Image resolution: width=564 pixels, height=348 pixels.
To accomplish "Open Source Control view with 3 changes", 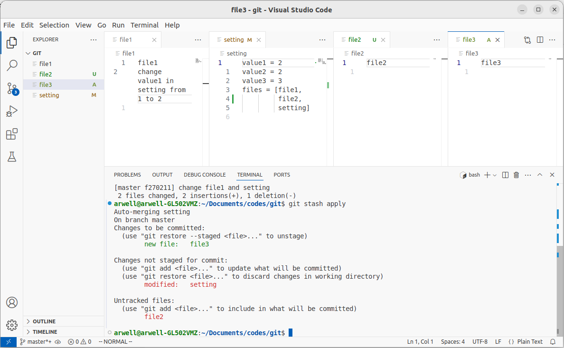I will coord(12,88).
